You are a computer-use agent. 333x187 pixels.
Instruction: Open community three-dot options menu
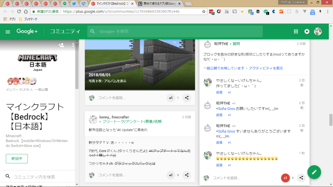(x=73, y=45)
